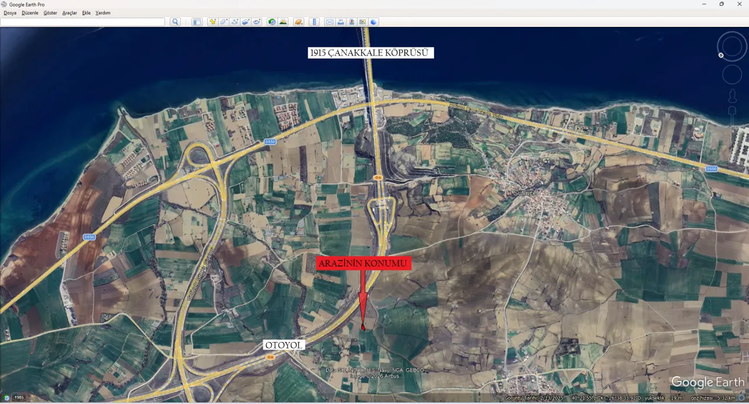Viewport: 749px width, 404px height.
Task: Click View in Google Maps icon
Action: [363, 22]
